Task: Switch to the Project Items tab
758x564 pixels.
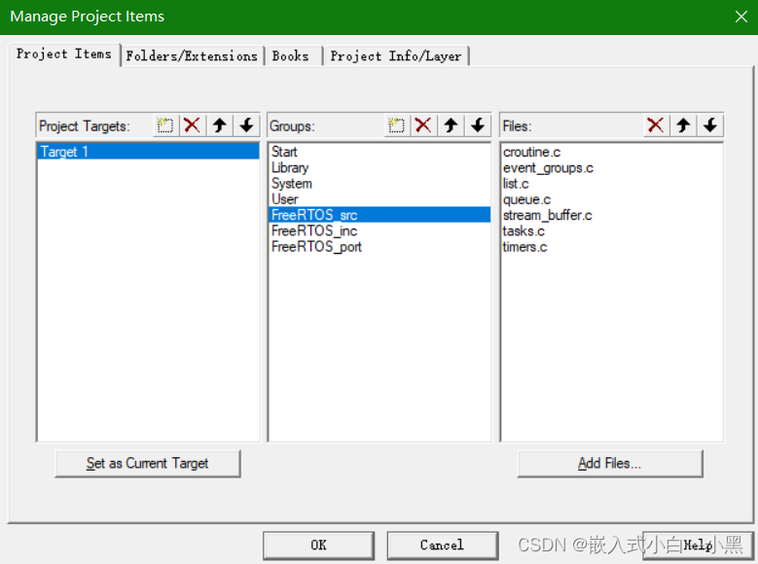Action: click(x=64, y=54)
